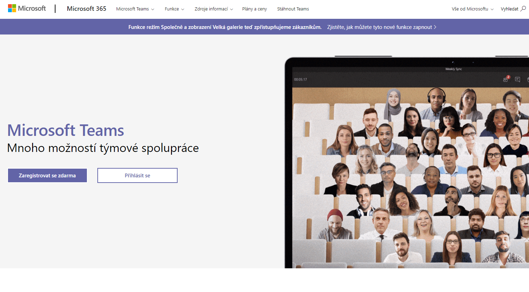Click Zaregistrovat se zdarma button
This screenshot has height=292, width=529.
(47, 176)
